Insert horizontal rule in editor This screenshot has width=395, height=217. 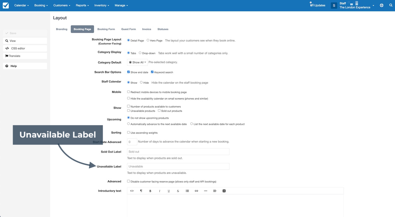(206, 191)
